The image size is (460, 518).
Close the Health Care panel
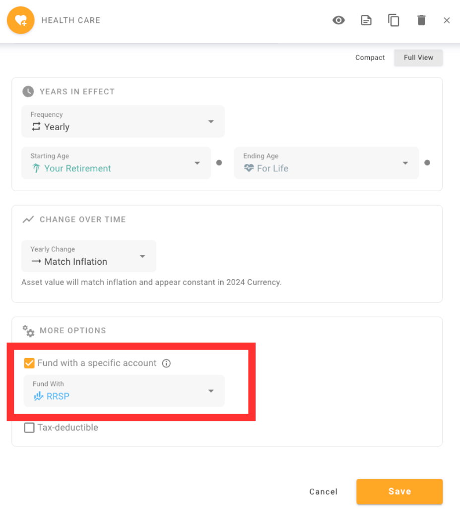tap(447, 20)
